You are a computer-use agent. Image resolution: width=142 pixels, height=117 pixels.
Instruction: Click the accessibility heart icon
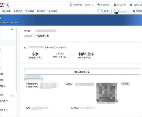(131, 5)
